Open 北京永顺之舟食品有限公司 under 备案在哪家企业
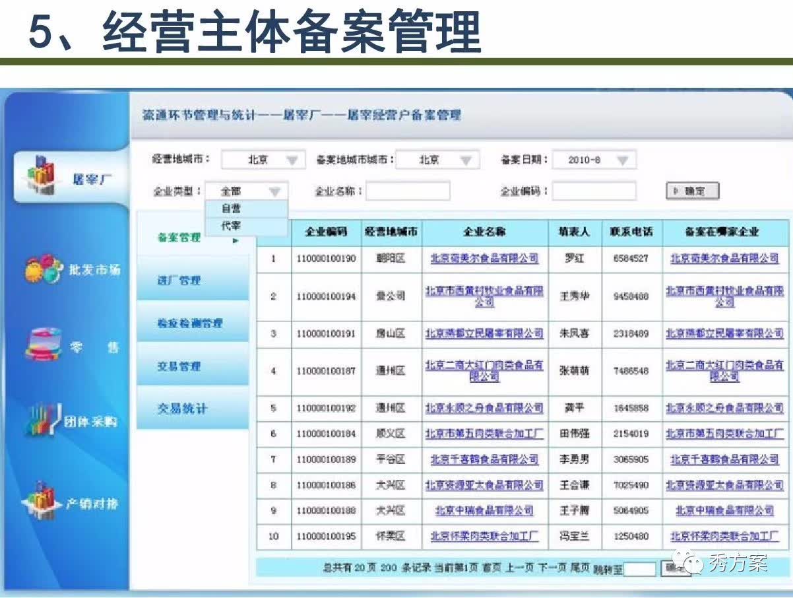Viewport: 793px width, 598px height. click(725, 409)
